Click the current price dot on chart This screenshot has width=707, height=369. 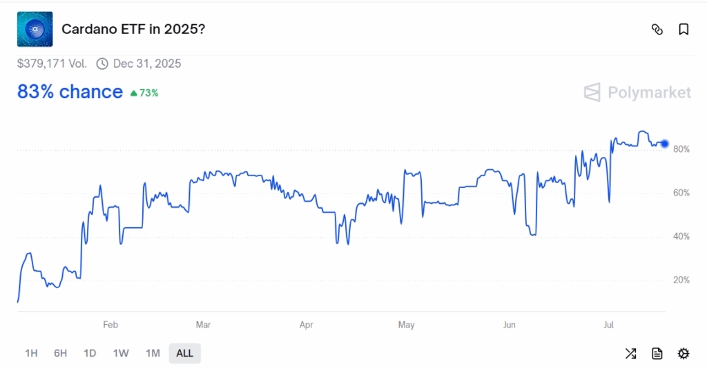point(665,144)
